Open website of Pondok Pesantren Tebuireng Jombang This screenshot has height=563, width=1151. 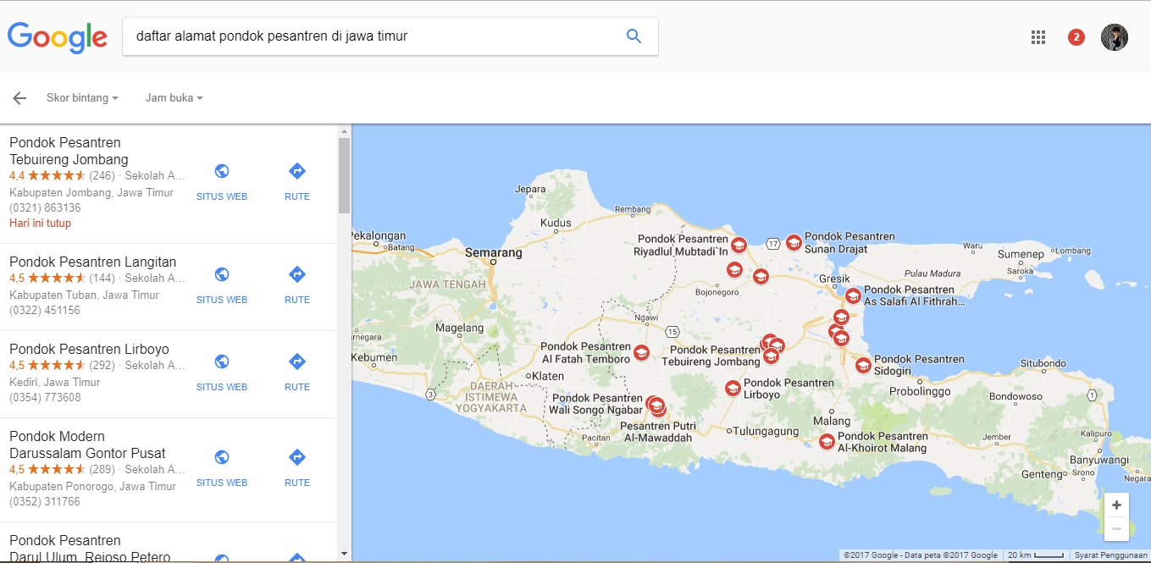[222, 182]
